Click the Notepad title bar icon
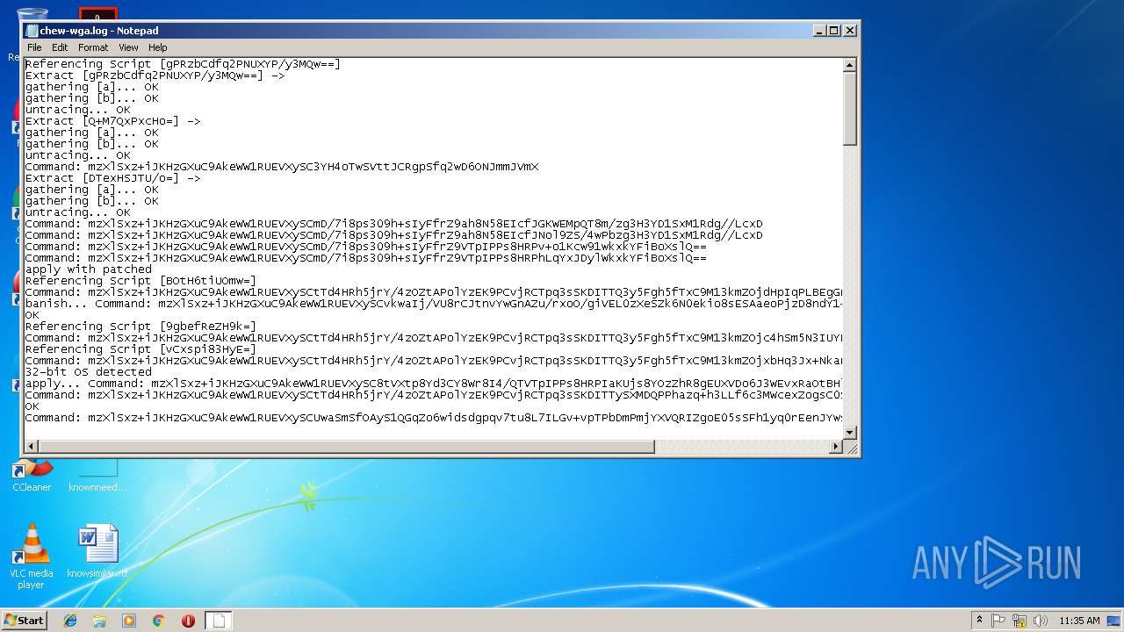 32,31
